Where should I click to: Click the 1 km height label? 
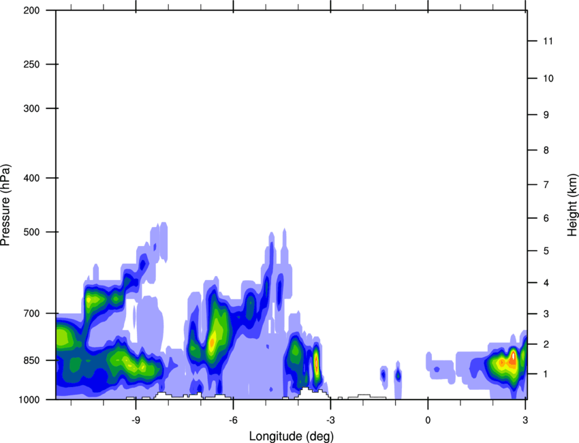[546, 374]
